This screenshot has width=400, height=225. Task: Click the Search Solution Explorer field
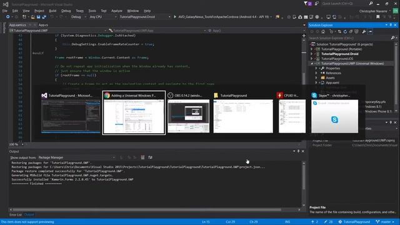[x=349, y=38]
